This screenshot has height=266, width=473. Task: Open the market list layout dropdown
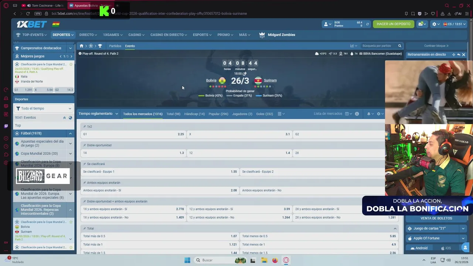[348, 114]
